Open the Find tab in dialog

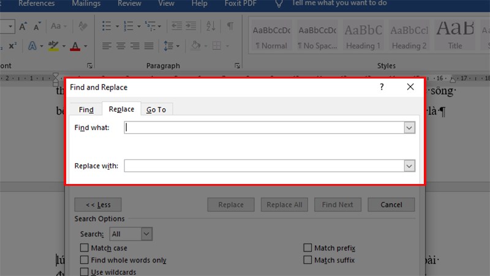coord(86,109)
